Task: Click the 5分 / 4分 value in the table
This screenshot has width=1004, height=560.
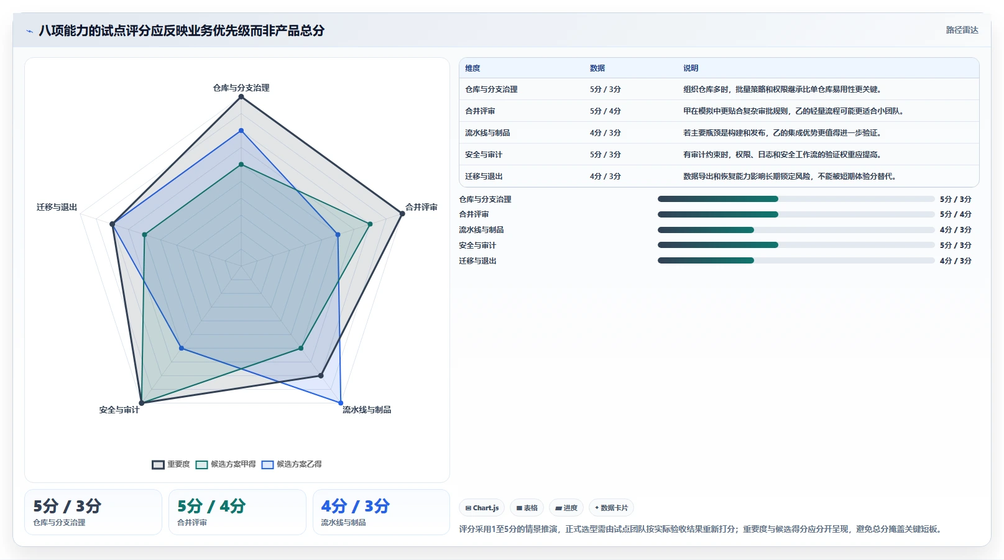Action: (x=605, y=111)
